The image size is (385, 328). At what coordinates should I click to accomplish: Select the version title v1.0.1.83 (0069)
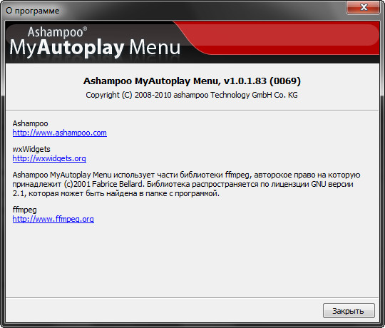(192, 81)
